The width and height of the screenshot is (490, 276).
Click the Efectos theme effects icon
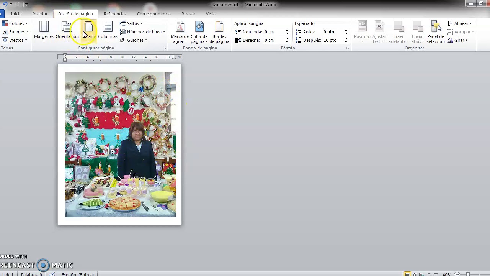click(x=5, y=40)
